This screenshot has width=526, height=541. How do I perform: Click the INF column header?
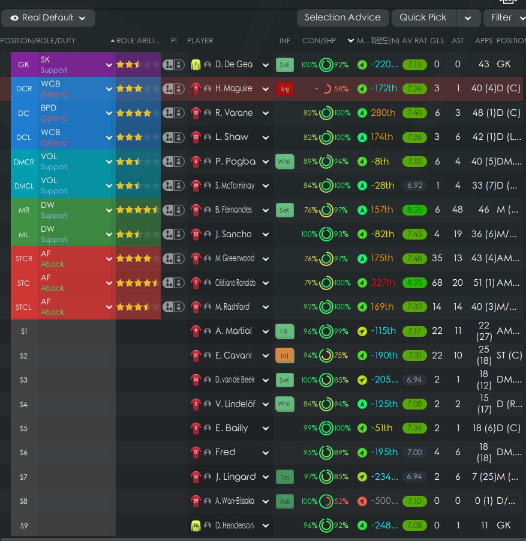pos(285,41)
